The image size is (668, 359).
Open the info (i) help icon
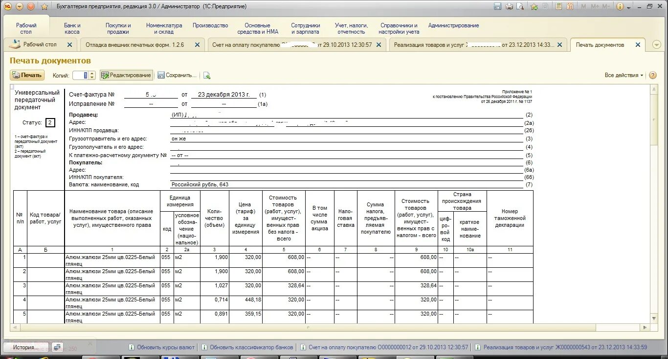click(x=620, y=6)
